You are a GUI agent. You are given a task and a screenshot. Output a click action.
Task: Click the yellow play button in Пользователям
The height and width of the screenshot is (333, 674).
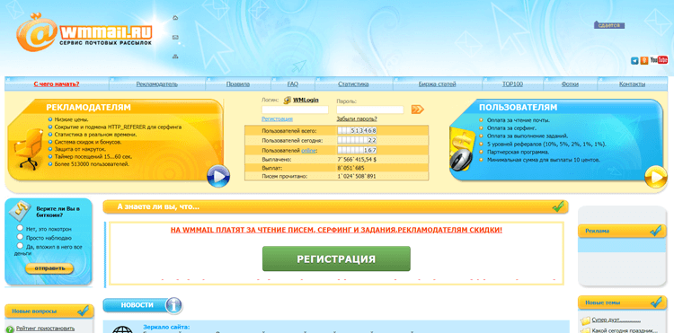click(x=655, y=176)
